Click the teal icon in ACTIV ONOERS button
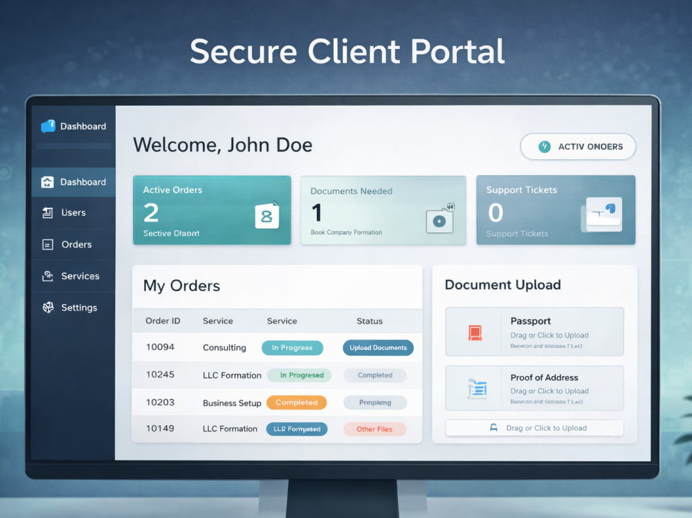The image size is (692, 518). tap(545, 147)
